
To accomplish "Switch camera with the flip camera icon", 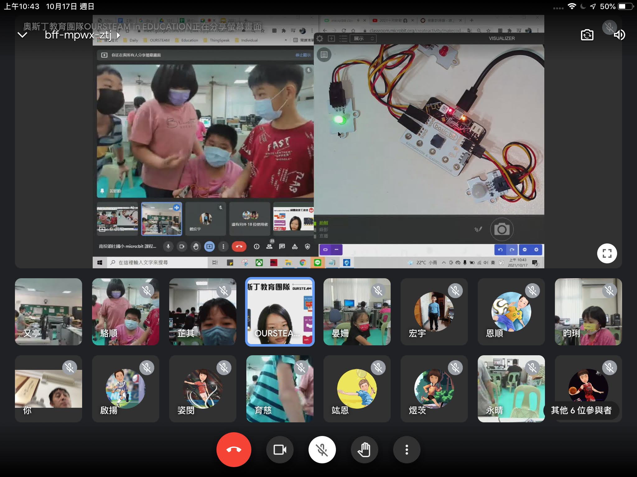I will [587, 35].
